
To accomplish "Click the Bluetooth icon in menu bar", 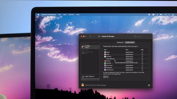I will [157, 15].
